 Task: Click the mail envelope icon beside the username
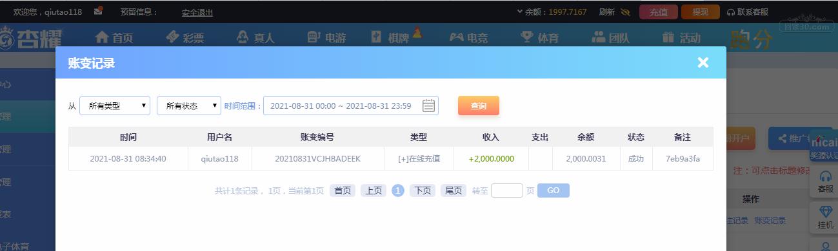(98, 11)
